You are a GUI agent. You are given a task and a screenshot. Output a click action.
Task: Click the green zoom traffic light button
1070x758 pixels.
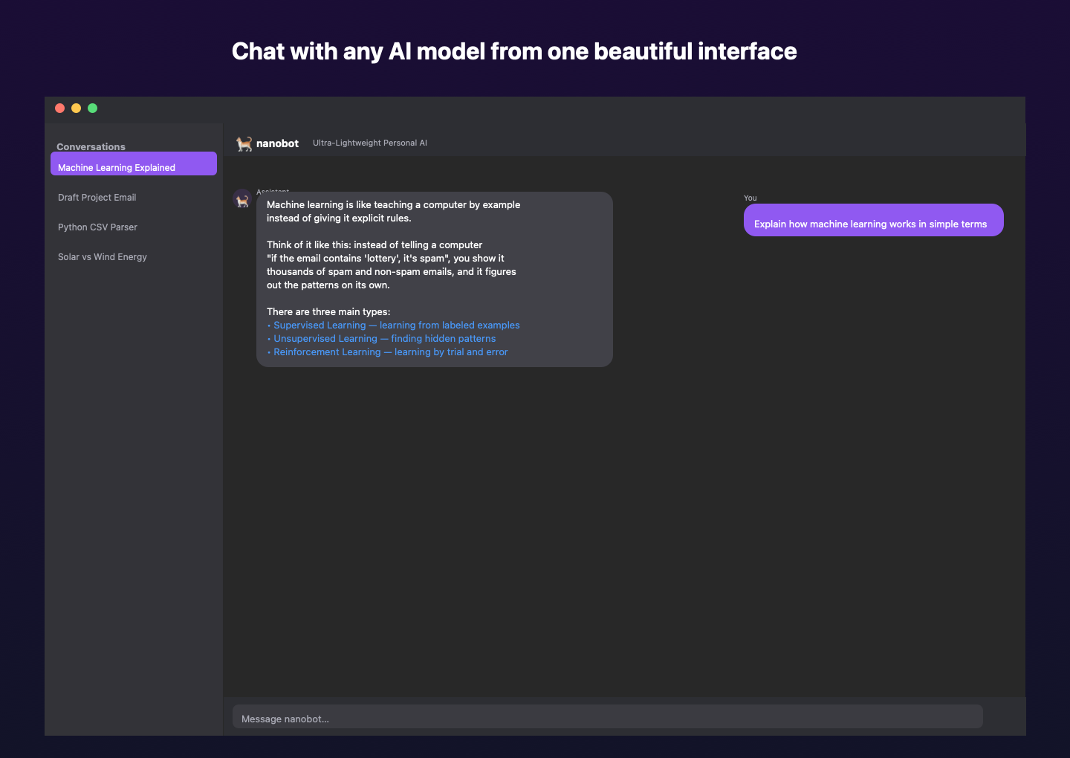92,108
